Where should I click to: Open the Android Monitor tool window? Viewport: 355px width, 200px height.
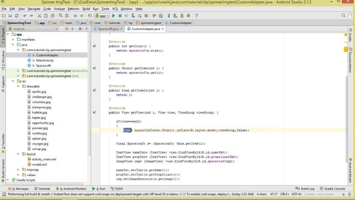tap(71, 189)
